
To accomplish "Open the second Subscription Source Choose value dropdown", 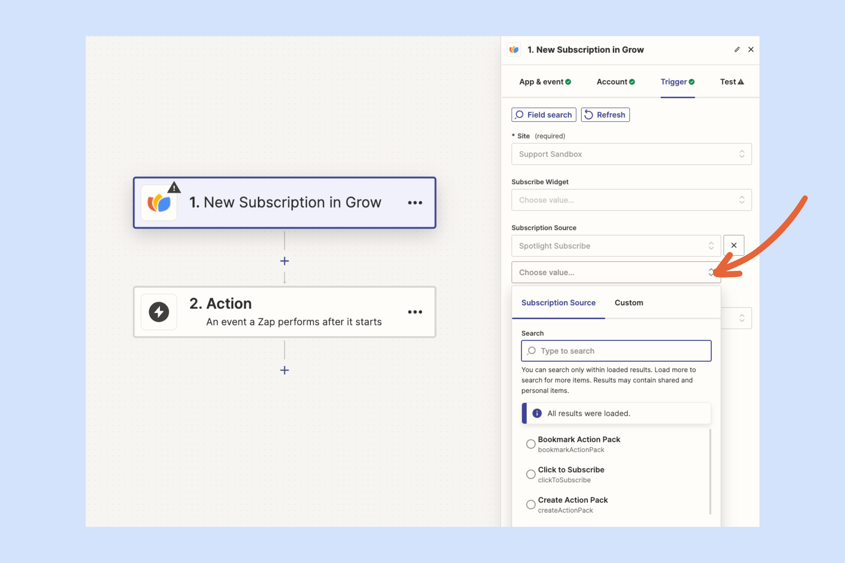I will 616,273.
